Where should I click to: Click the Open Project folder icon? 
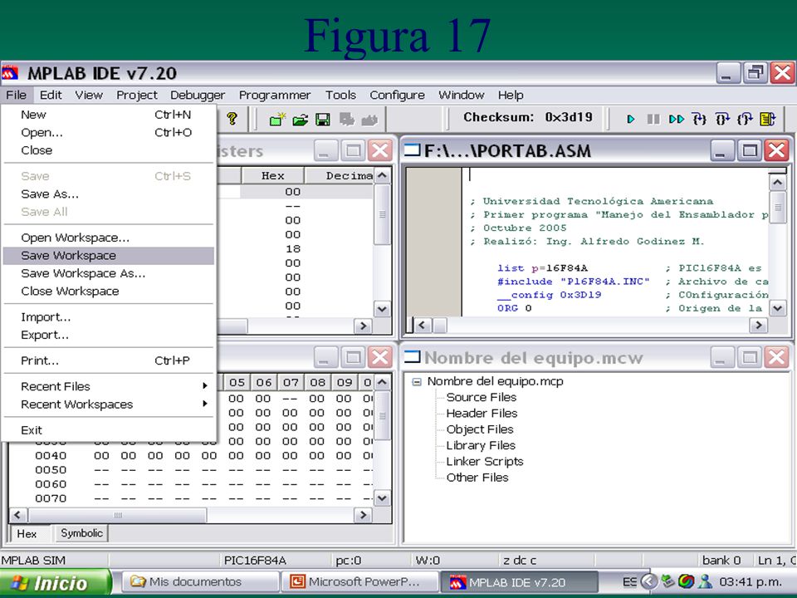[301, 120]
